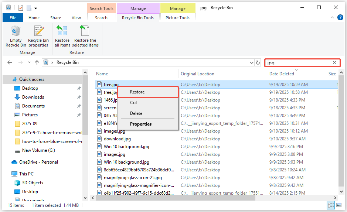
Task: Open the View ribbon tab
Action: (x=76, y=18)
